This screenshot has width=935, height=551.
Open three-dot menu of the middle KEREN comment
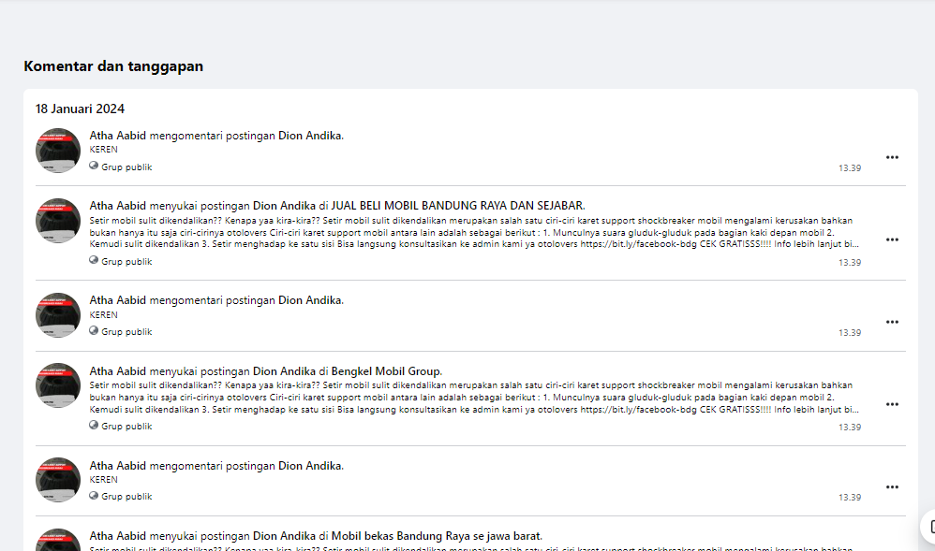[892, 322]
